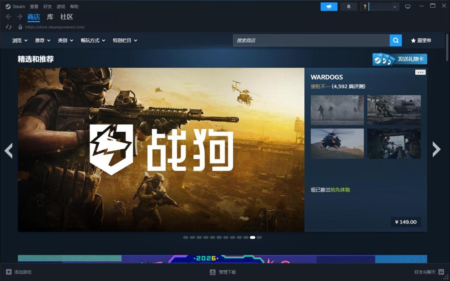
Task: Expand the 推荐 dropdown
Action: click(43, 40)
